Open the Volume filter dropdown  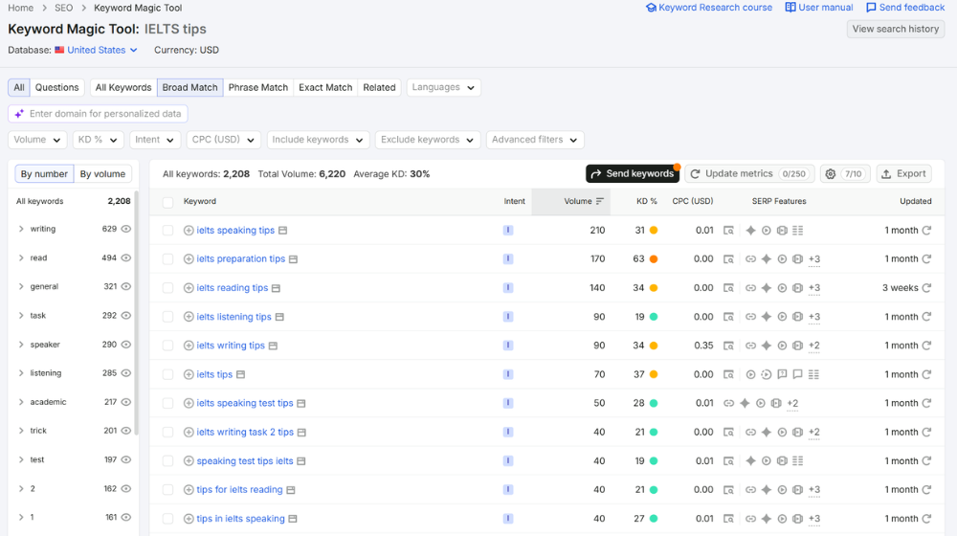click(37, 140)
